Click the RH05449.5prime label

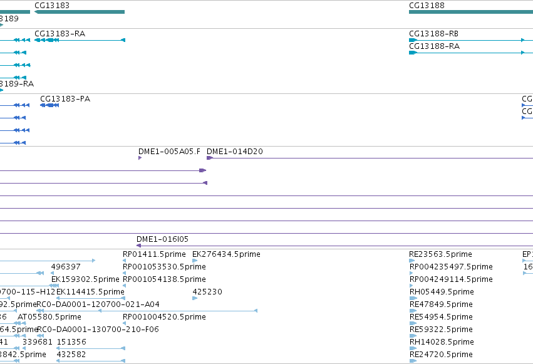[442, 292]
